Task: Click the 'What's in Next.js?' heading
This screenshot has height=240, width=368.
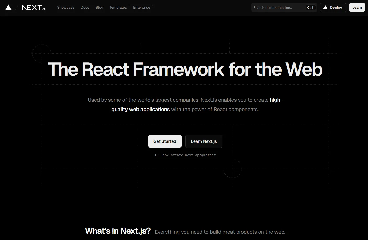Action: (x=118, y=231)
